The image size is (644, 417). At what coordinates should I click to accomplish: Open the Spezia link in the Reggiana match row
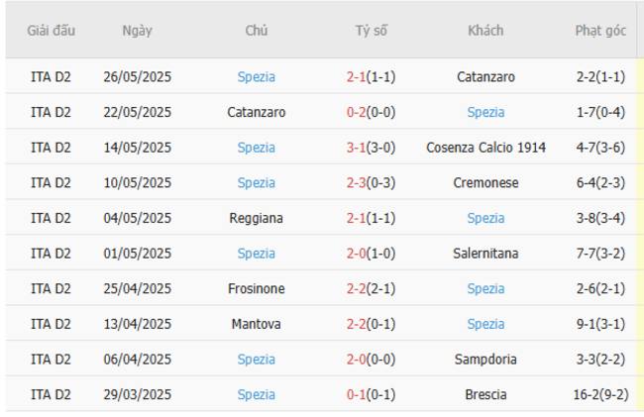coord(485,218)
